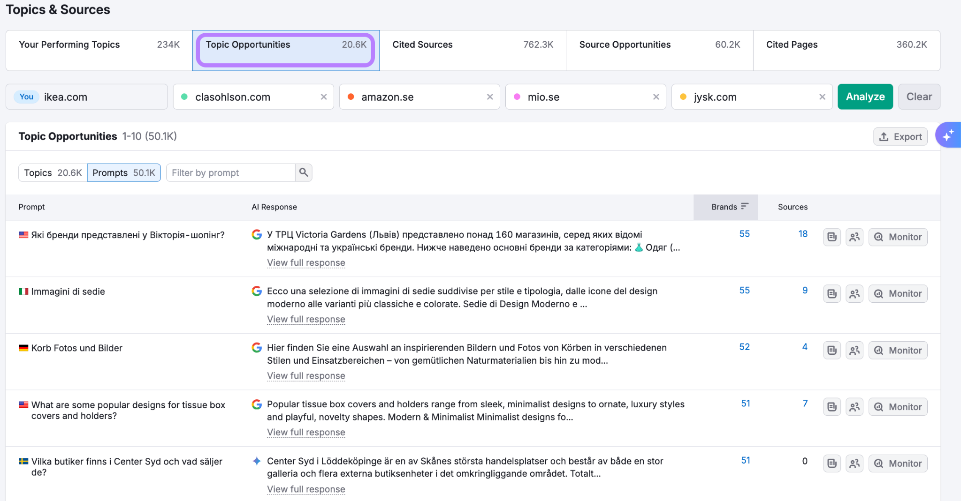Export the Topic Opportunities table
The width and height of the screenshot is (961, 501).
coord(900,137)
